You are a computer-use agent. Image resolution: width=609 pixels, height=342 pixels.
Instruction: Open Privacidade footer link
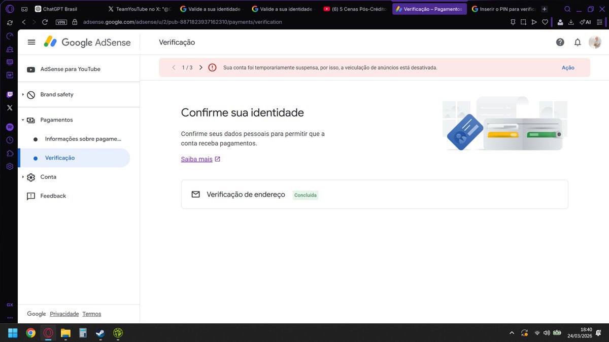pos(64,314)
